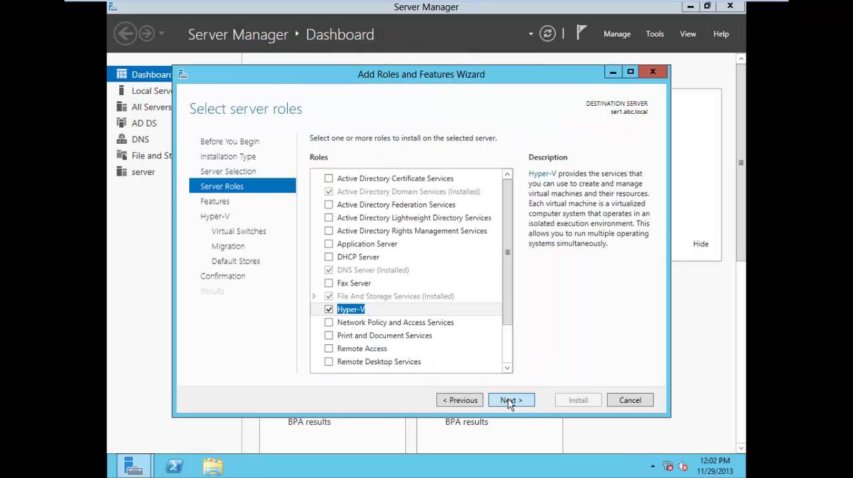Check Network Policy and Access Services
Image resolution: width=853 pixels, height=478 pixels.
coord(329,322)
